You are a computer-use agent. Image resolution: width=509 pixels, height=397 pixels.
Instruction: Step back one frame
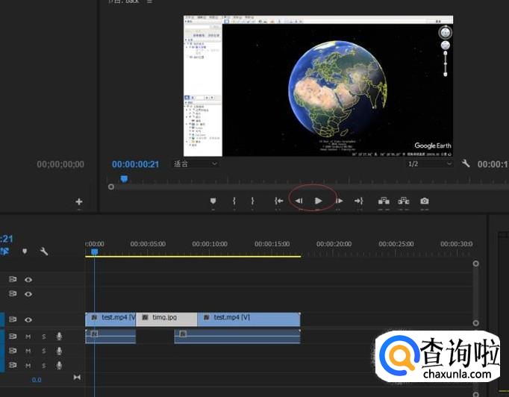coord(299,201)
